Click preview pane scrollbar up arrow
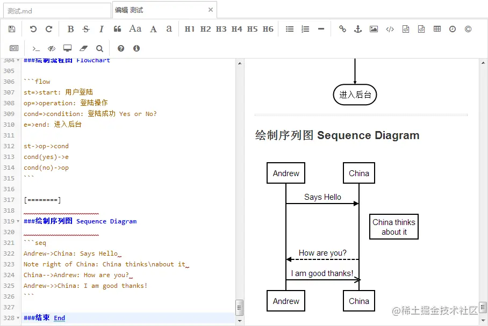The image size is (488, 326). pos(483,63)
